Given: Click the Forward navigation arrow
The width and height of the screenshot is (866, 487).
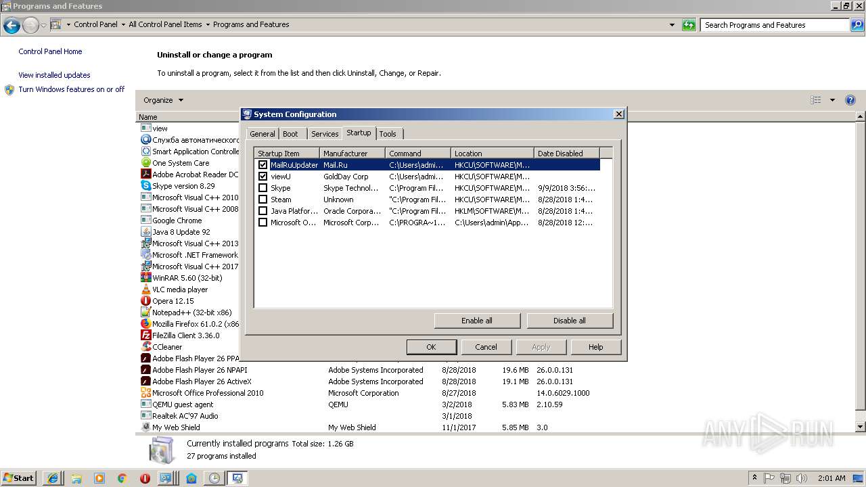Looking at the screenshot, I should (x=30, y=26).
